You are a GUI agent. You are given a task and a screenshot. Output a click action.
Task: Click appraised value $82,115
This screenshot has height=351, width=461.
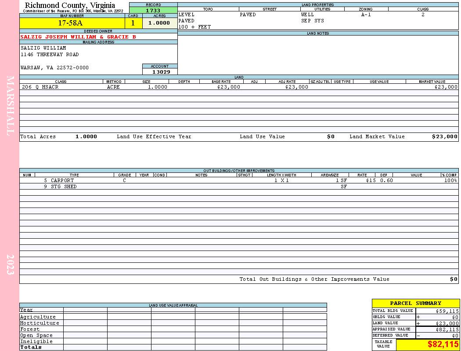pyautogui.click(x=447, y=330)
